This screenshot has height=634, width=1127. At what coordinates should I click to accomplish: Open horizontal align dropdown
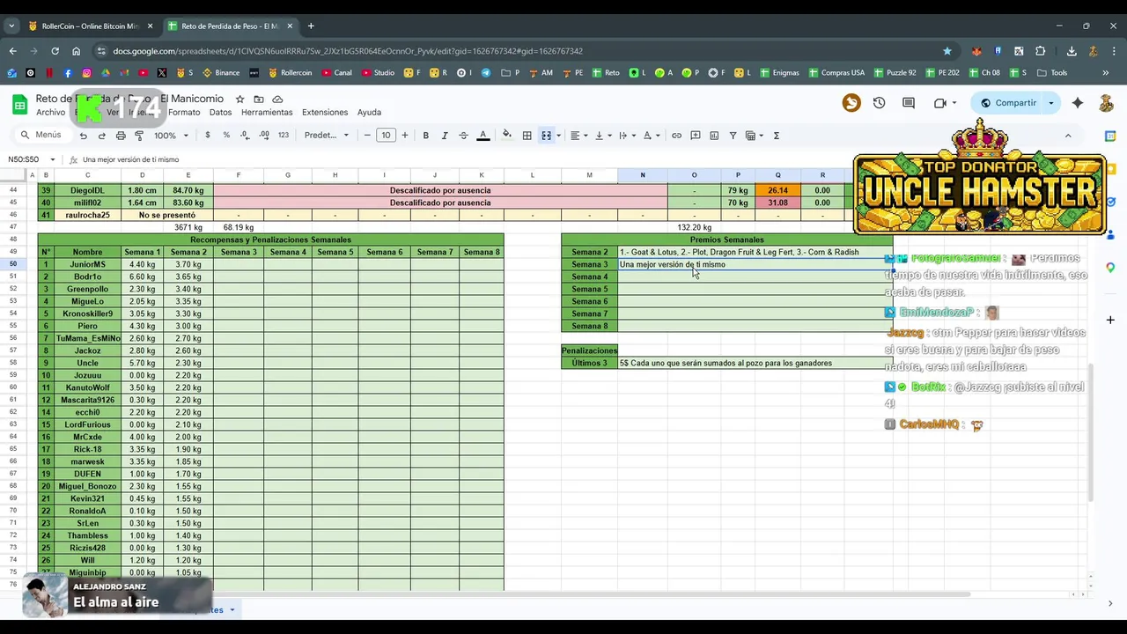(x=578, y=136)
